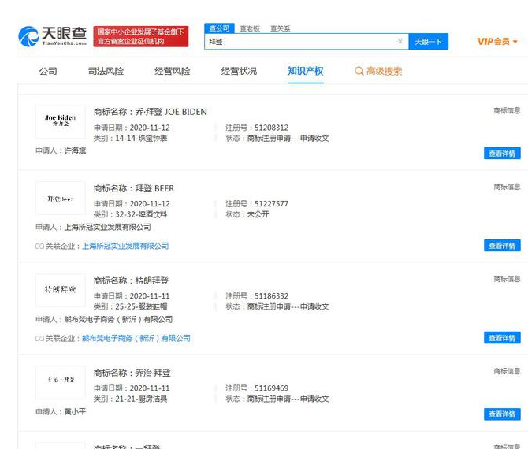Open the 拜登Beer trademark thumbnail

(60, 199)
